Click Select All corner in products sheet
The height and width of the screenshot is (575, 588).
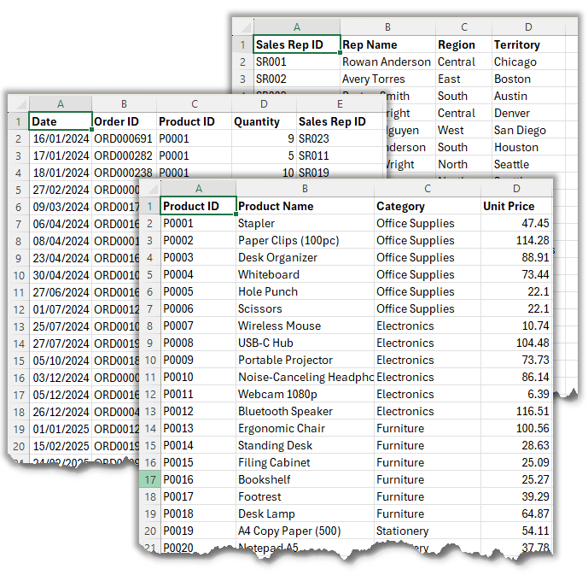pos(150,189)
